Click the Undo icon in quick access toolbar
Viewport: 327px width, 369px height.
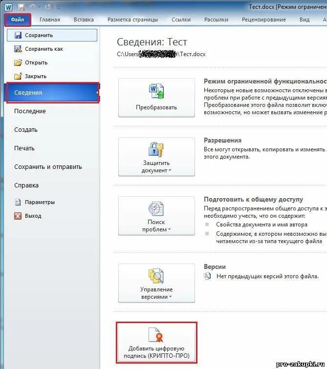[x=32, y=7]
